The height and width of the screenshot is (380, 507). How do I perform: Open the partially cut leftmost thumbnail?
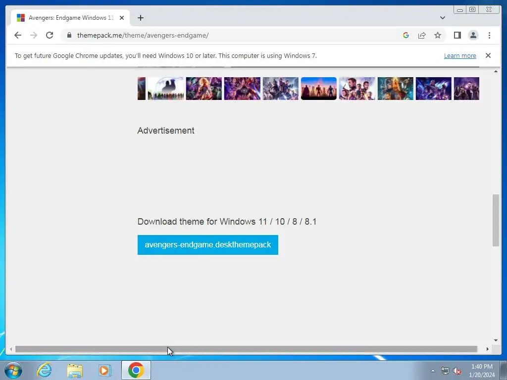(x=141, y=89)
